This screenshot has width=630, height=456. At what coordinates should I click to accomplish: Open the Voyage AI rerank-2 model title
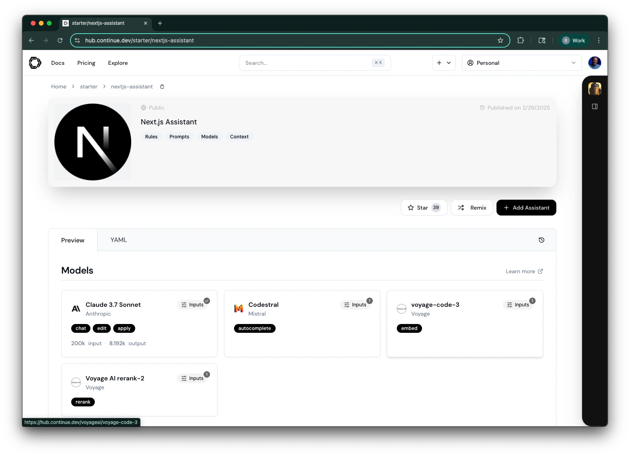coord(115,378)
